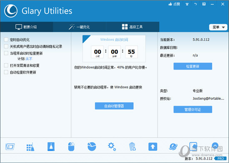The width and height of the screenshot is (229, 163).
Task: Click the n/a last update value
Action: click(x=195, y=55)
